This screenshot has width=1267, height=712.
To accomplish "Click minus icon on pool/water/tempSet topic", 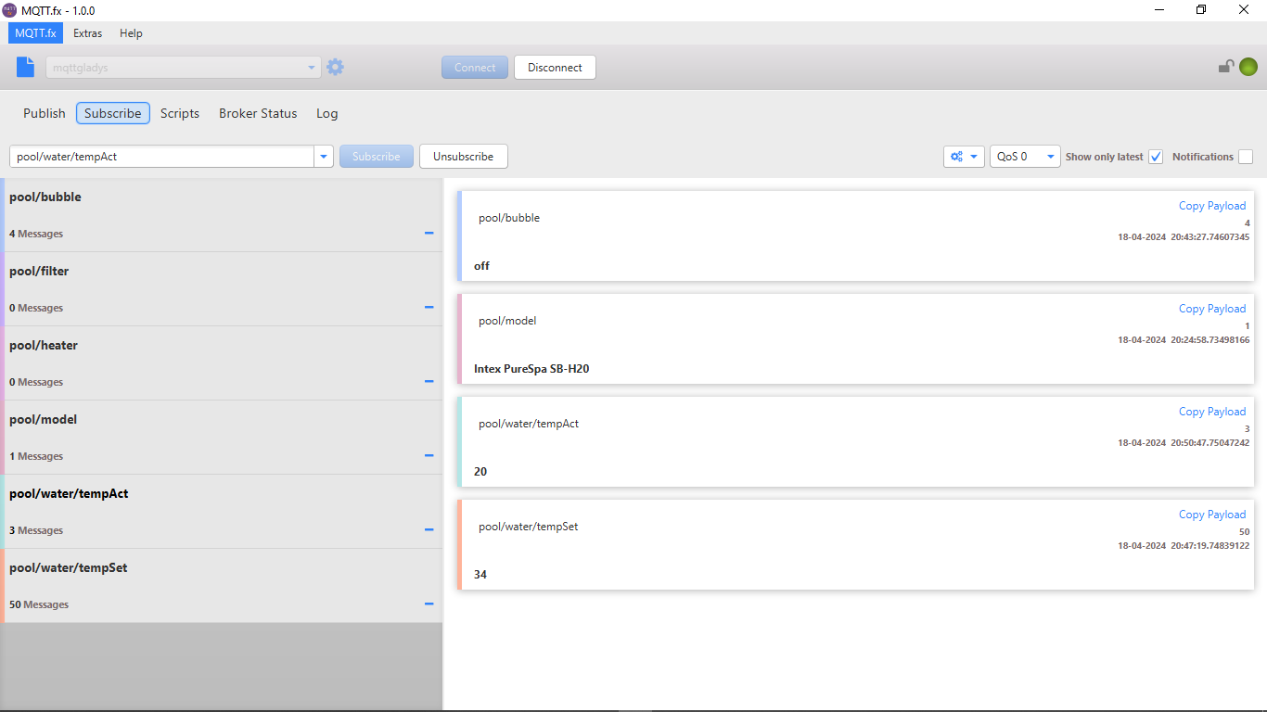I will coord(429,604).
